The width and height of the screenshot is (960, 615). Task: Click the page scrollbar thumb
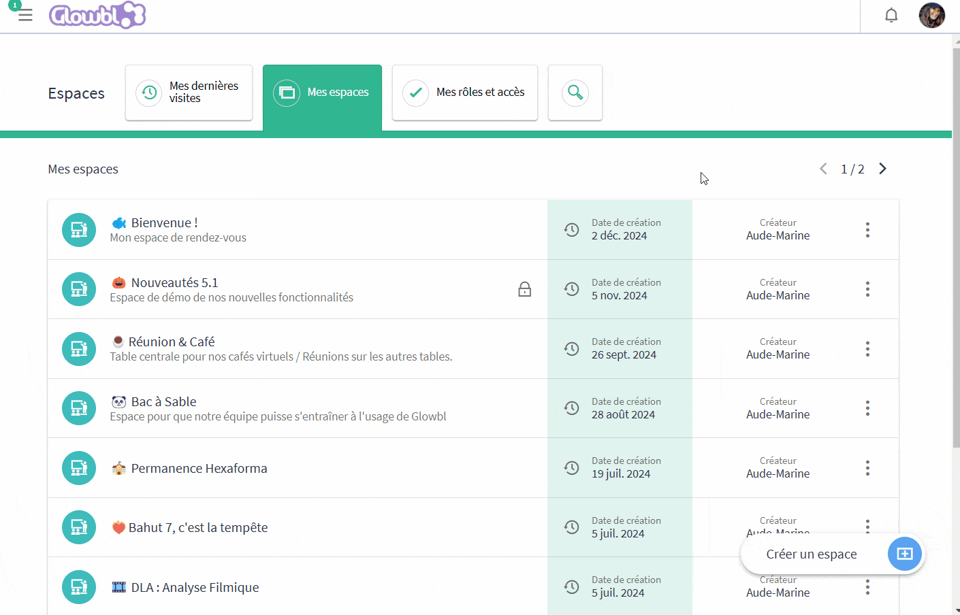(956, 248)
